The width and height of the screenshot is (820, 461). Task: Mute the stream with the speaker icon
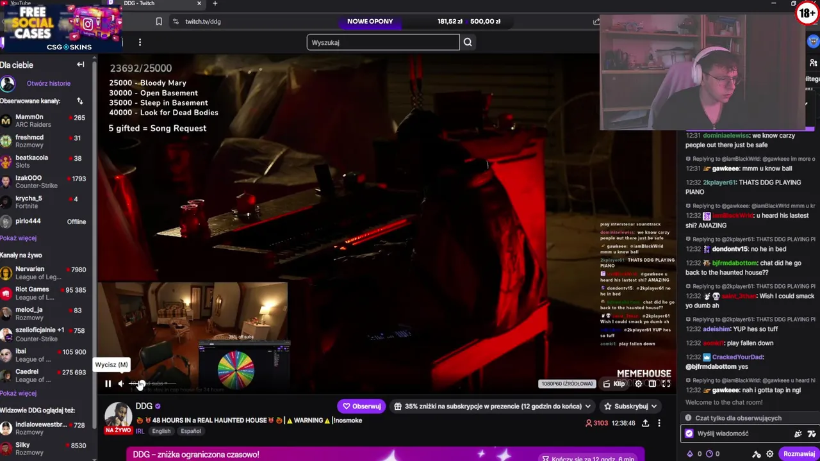pyautogui.click(x=121, y=384)
